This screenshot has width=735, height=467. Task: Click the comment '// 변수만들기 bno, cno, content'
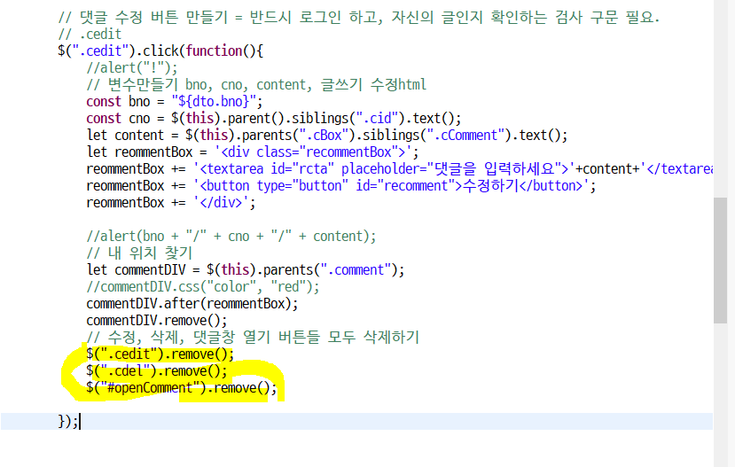click(256, 85)
